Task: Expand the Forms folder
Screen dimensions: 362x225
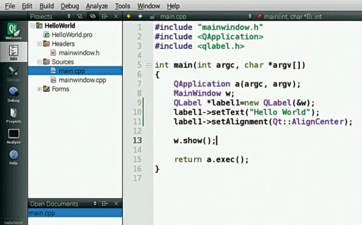Action: point(40,89)
